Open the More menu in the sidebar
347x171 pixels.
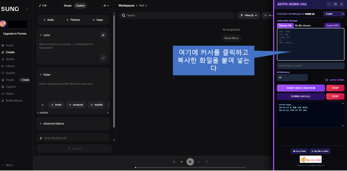pyautogui.click(x=7, y=165)
